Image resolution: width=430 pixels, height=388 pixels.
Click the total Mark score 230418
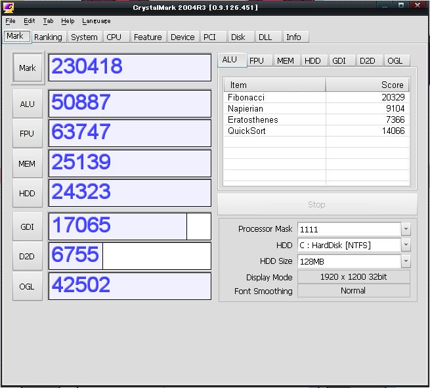(130, 68)
